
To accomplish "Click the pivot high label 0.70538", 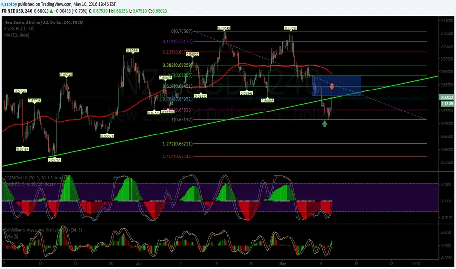I will pos(291,28).
